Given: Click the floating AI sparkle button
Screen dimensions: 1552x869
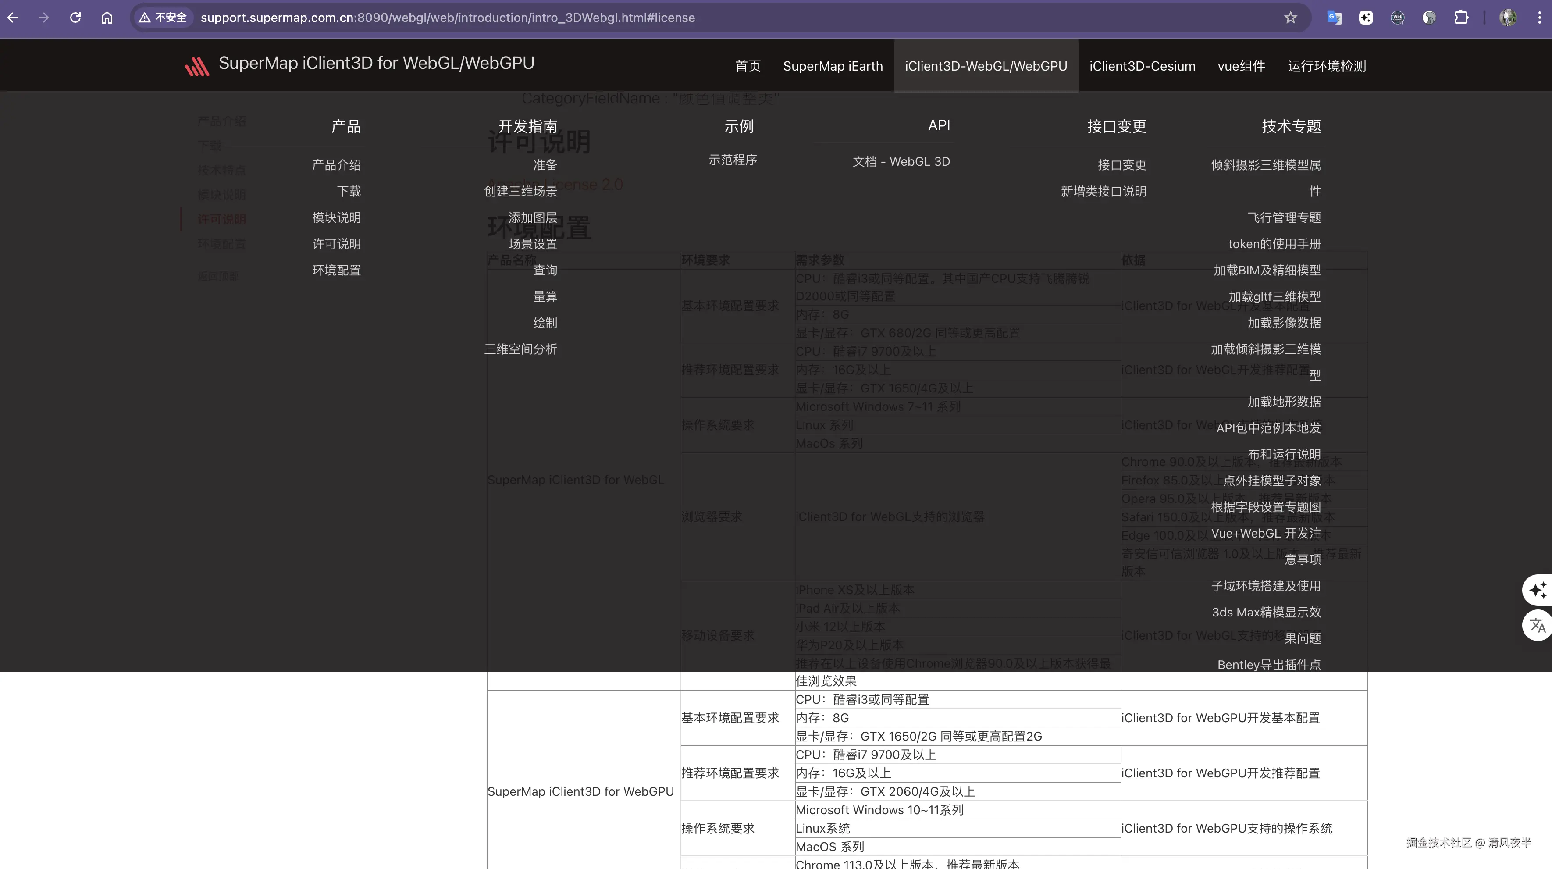Looking at the screenshot, I should [x=1537, y=589].
